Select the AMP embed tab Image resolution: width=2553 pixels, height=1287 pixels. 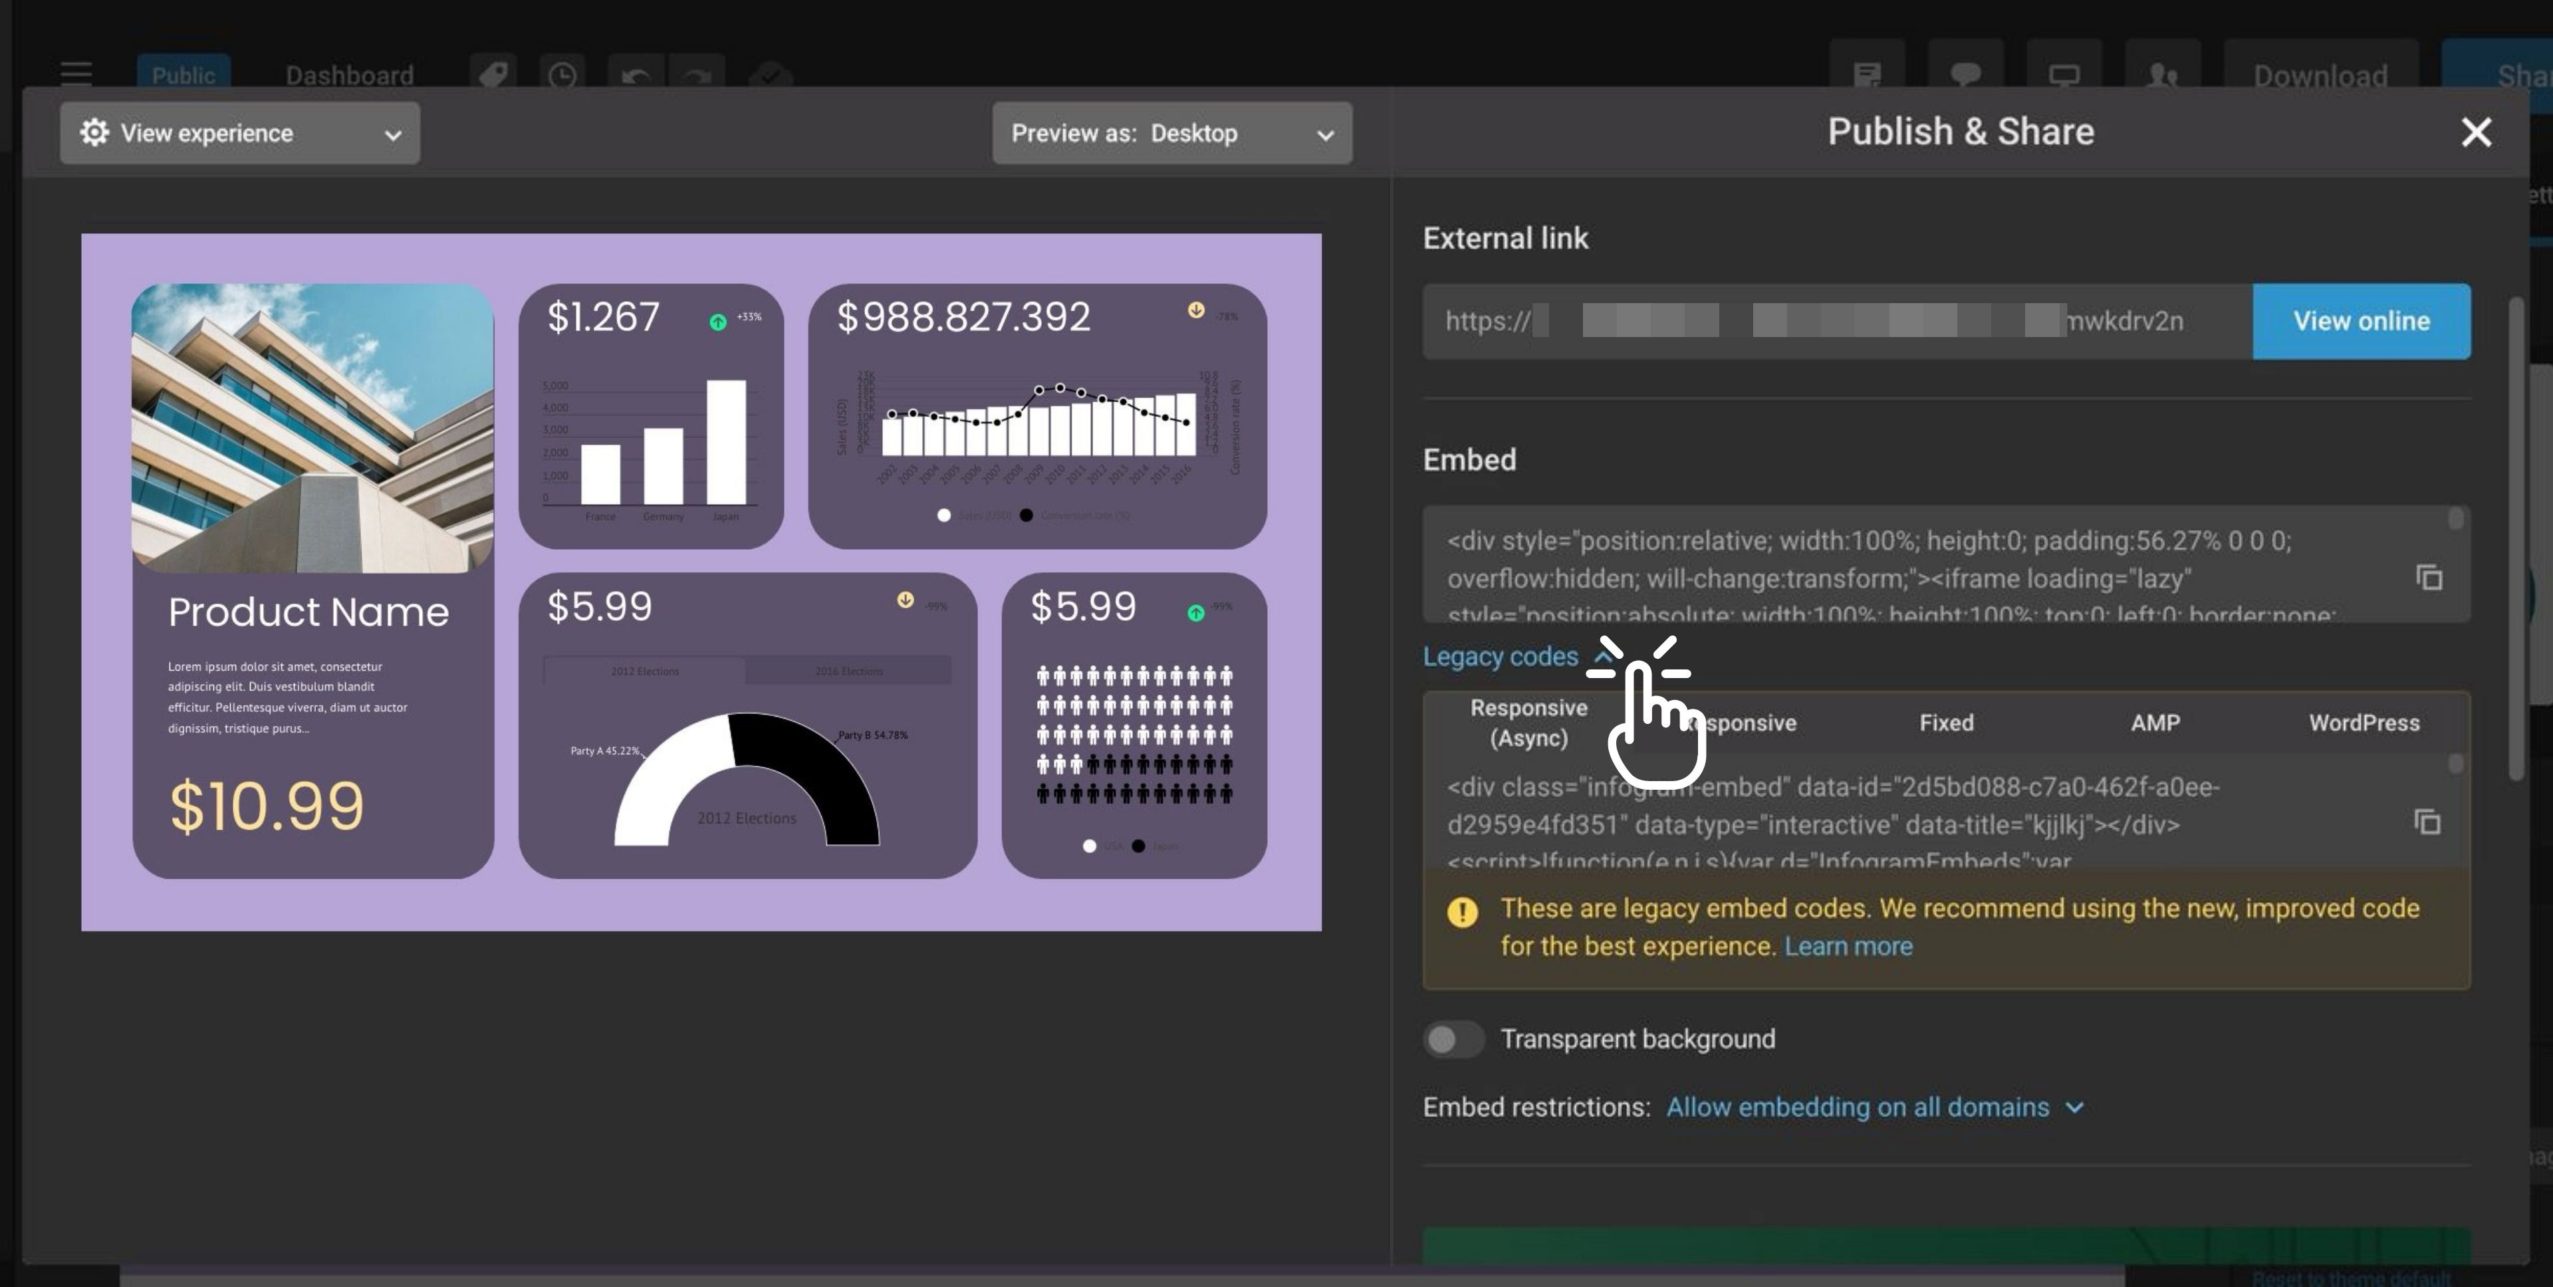[2155, 722]
